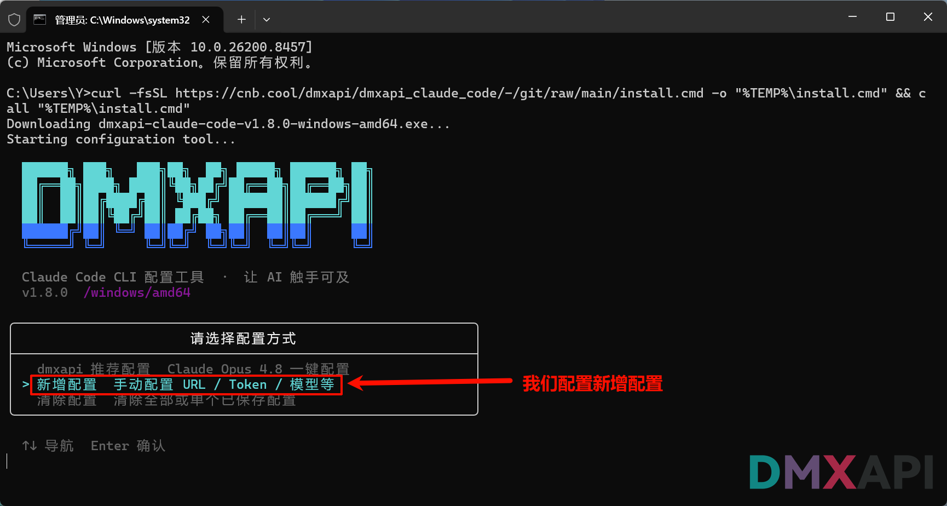Screen dimensions: 947x506
Task: Expand the new tab profile dropdown
Action: 267,20
